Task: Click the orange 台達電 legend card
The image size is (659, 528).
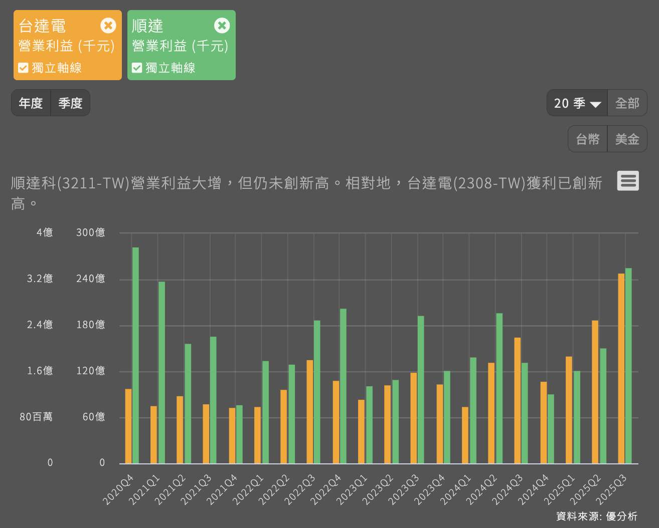Action: point(60,45)
